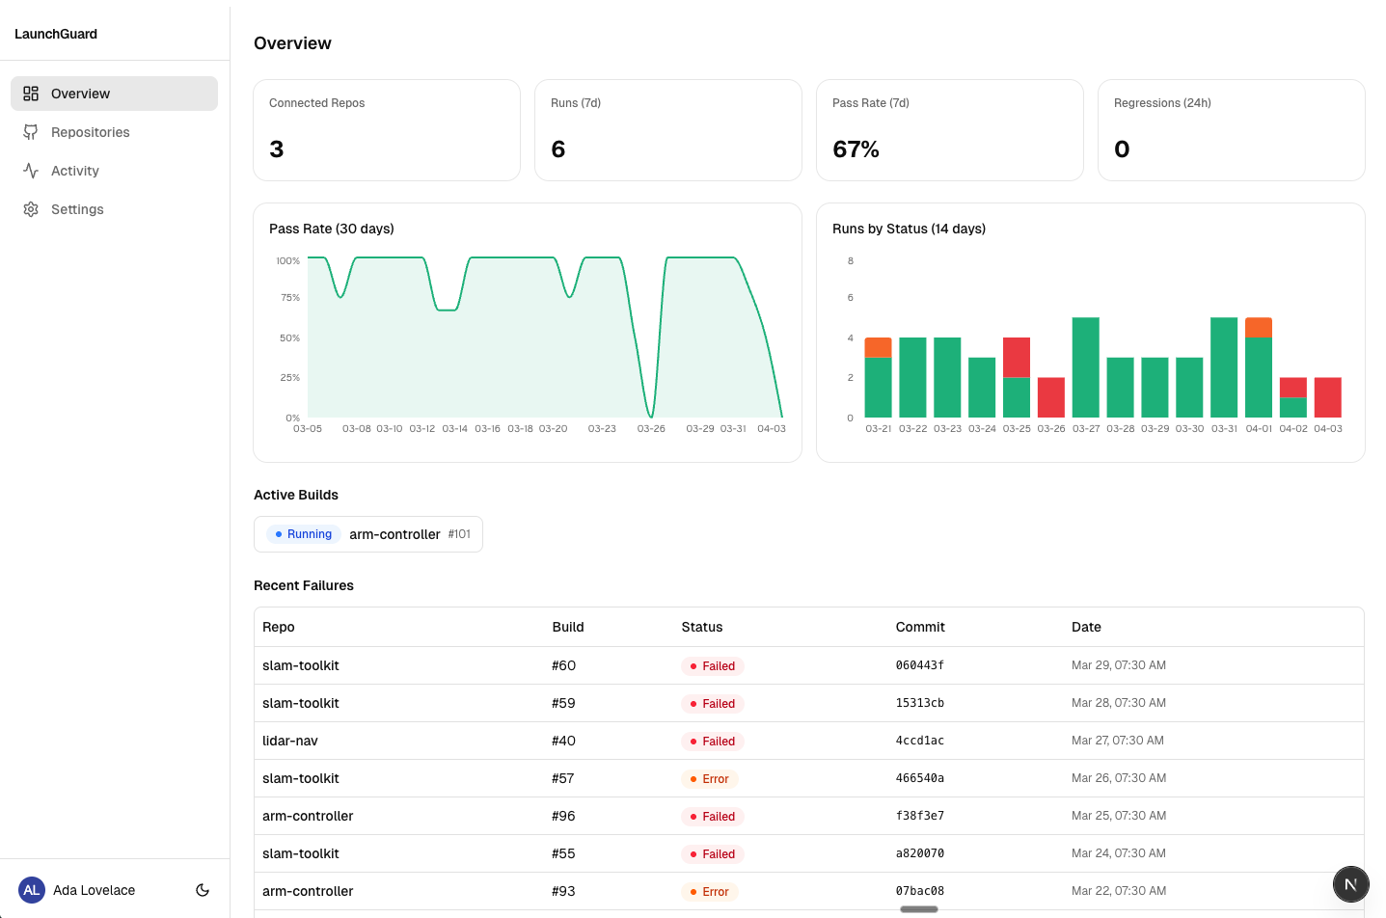This screenshot has height=918, width=1386.
Task: Click the Overview grid icon in sidebar
Action: tap(31, 94)
